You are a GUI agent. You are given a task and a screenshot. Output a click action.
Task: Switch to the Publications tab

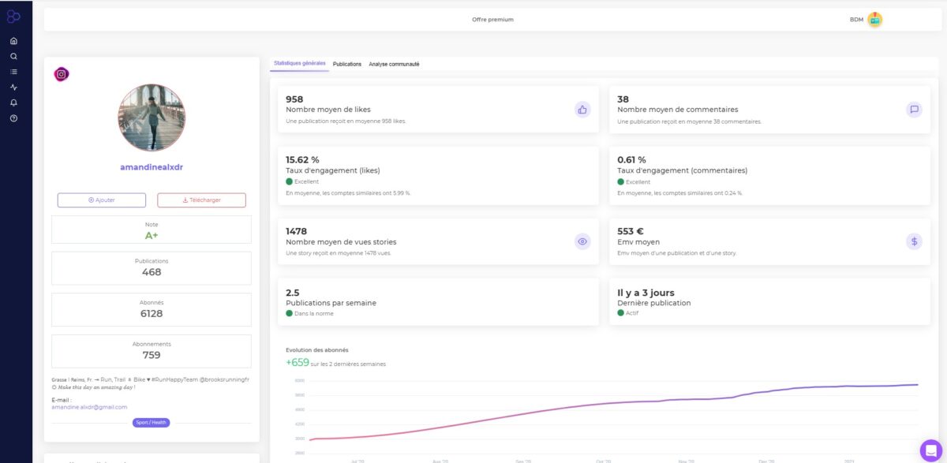click(x=347, y=64)
